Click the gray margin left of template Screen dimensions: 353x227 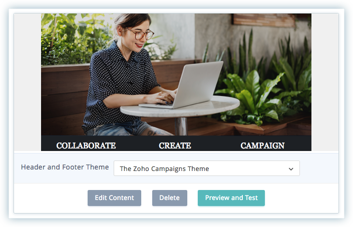pyautogui.click(x=28, y=82)
